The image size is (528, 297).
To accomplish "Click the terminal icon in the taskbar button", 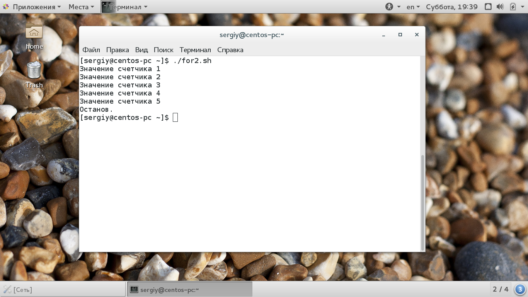I will pyautogui.click(x=134, y=289).
